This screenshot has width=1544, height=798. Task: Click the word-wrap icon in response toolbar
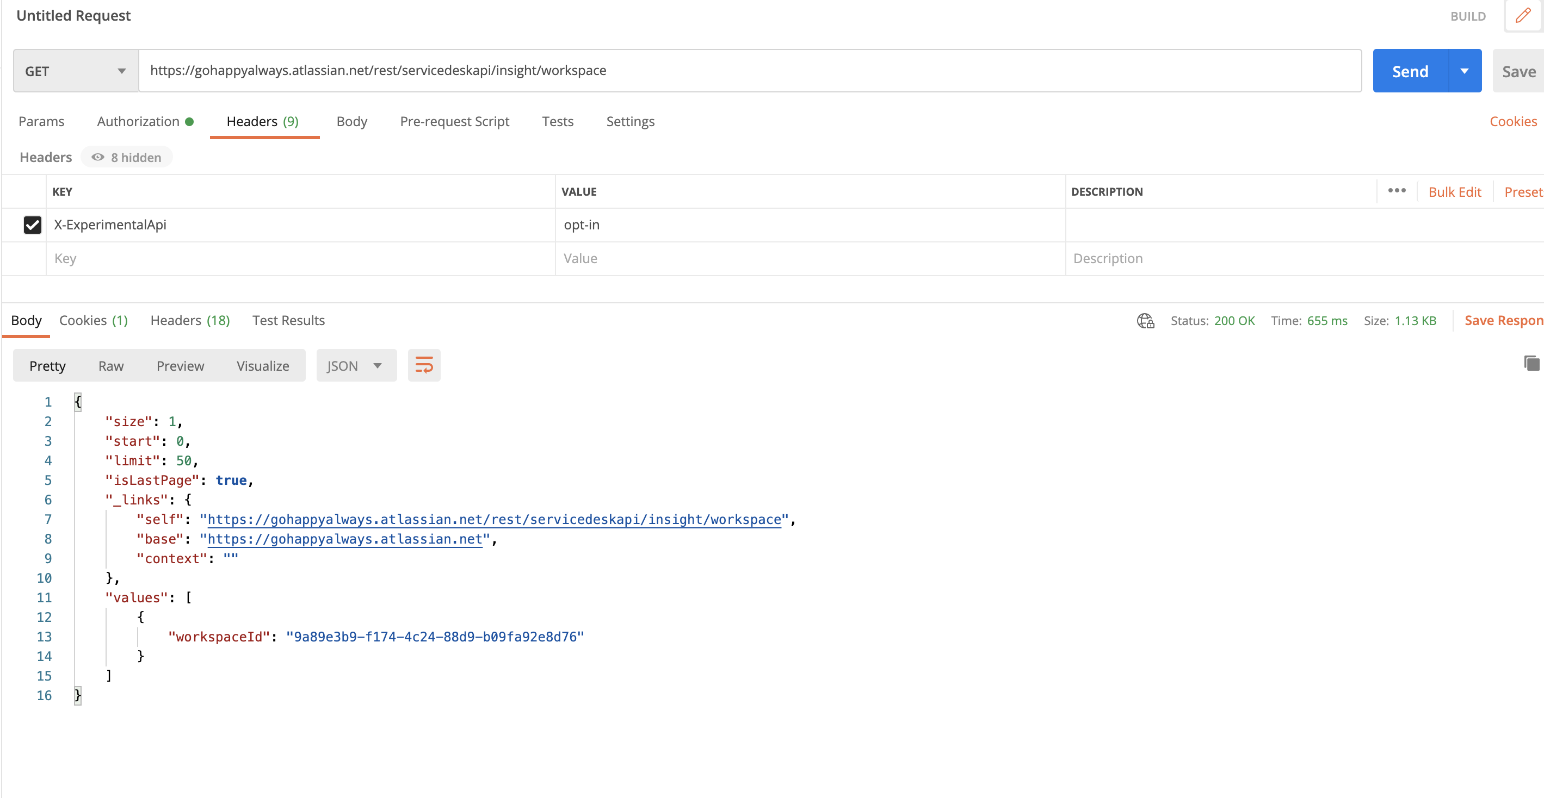pos(424,365)
